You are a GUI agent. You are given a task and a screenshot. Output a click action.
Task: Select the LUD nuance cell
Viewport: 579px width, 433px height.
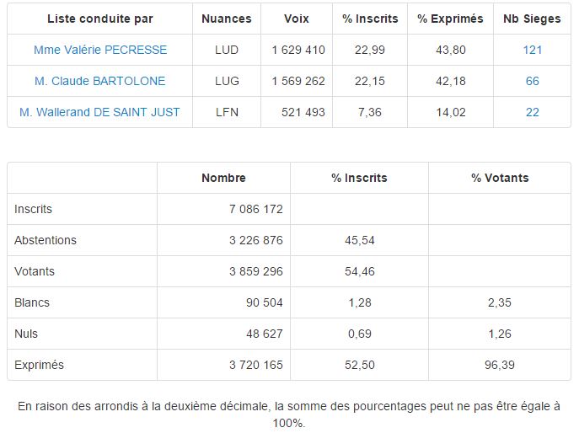pyautogui.click(x=227, y=50)
